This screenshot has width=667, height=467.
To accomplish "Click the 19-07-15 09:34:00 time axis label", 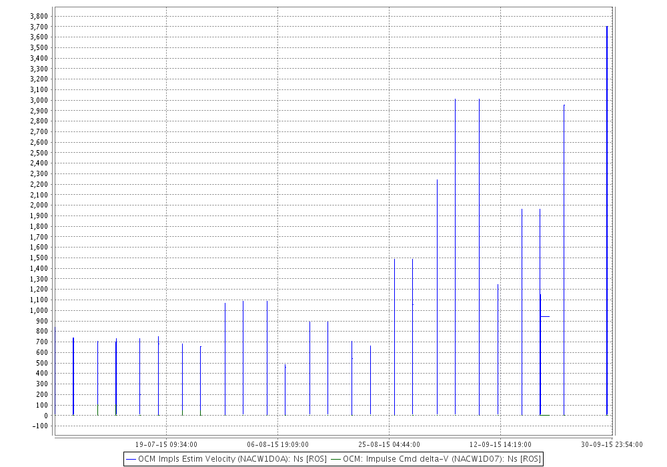I will coord(166,444).
